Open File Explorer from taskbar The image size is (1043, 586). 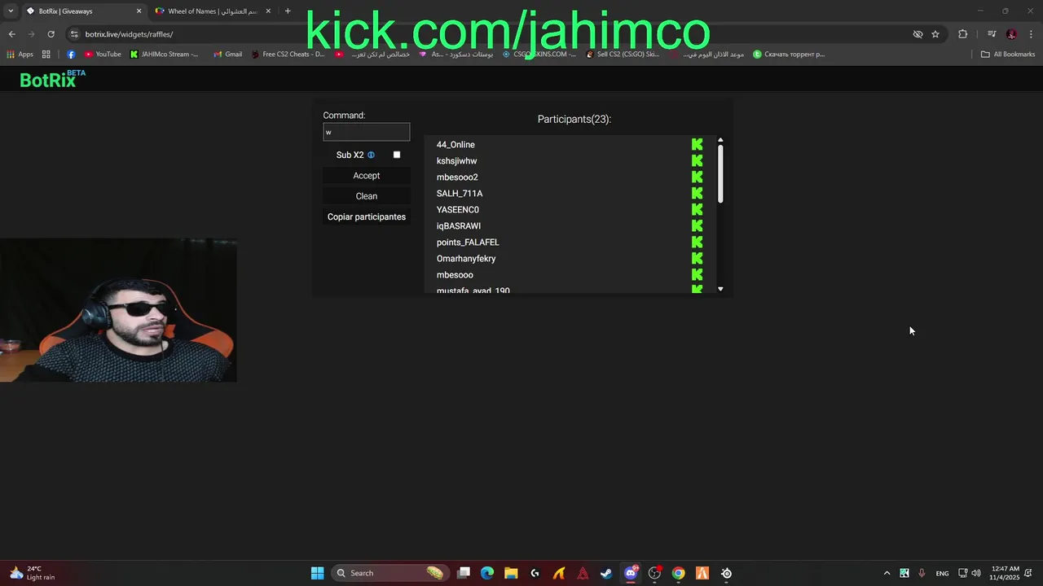(x=511, y=573)
